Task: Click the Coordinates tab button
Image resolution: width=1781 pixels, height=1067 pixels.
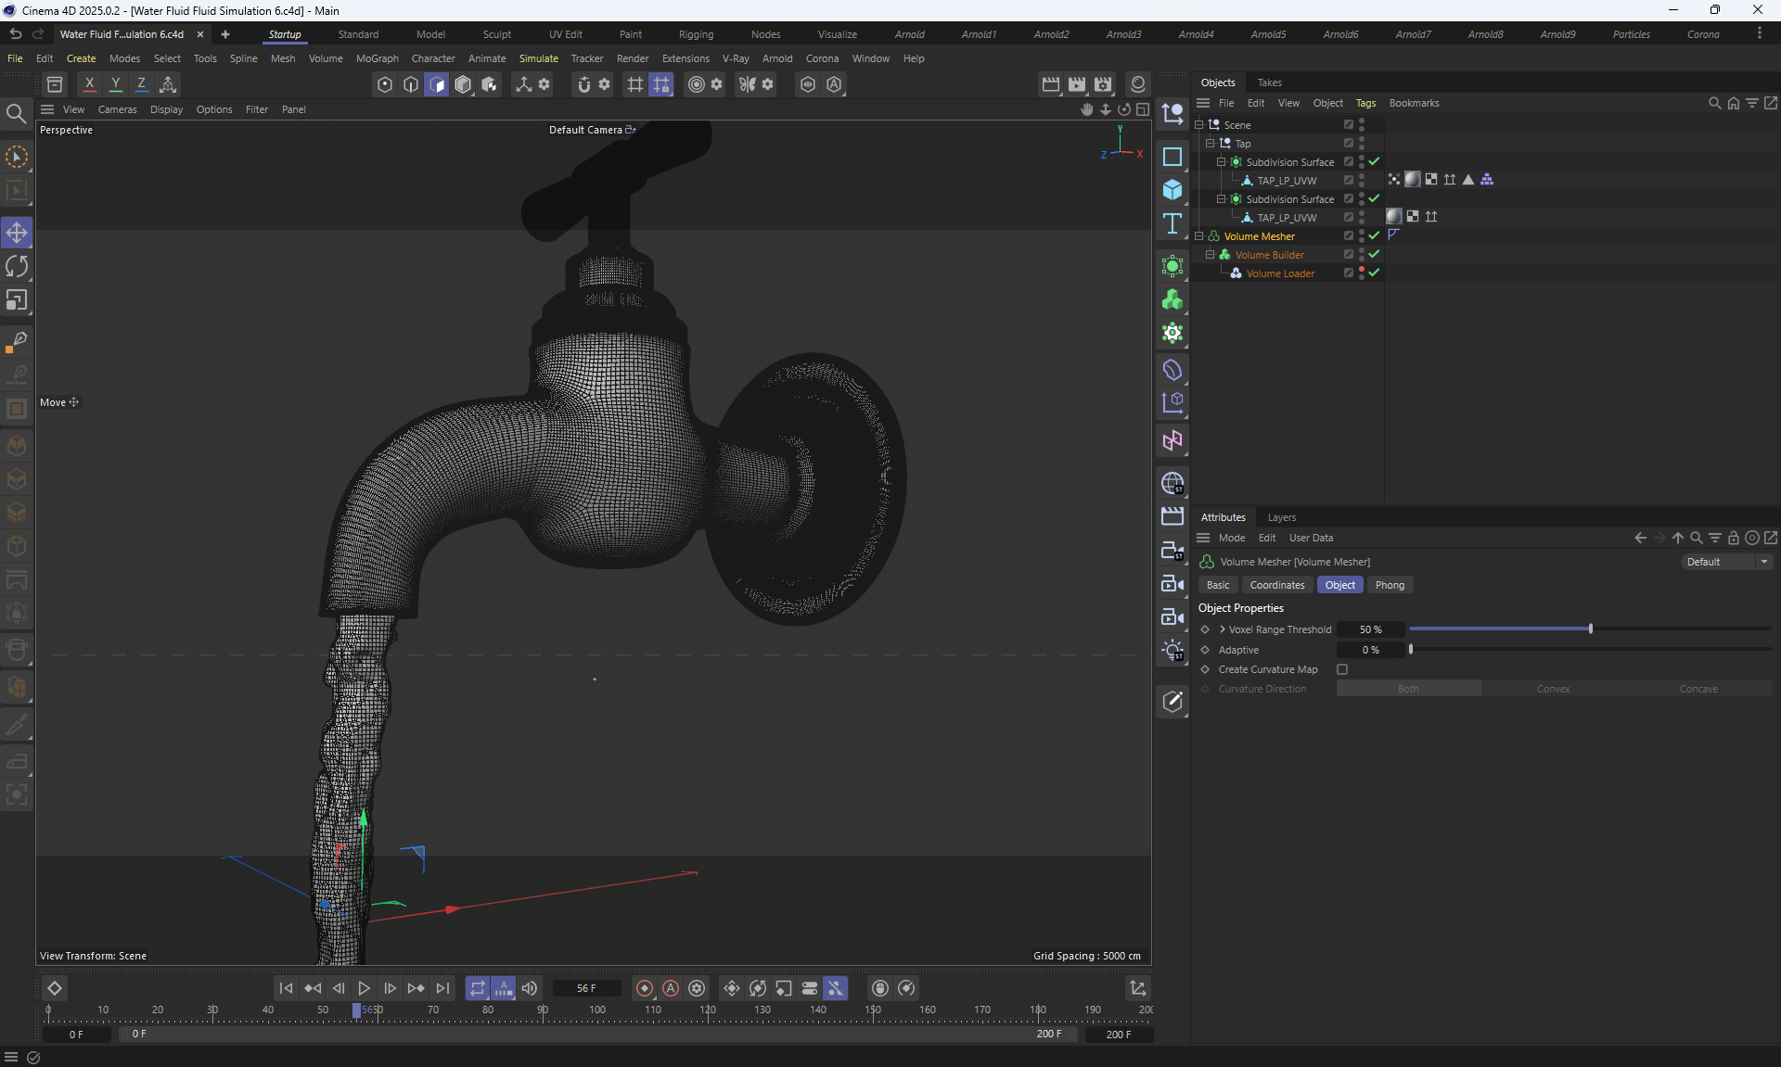Action: (1276, 585)
